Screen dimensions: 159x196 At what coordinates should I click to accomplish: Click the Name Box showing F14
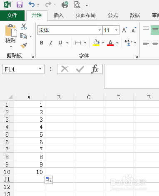pyautogui.click(x=20, y=69)
